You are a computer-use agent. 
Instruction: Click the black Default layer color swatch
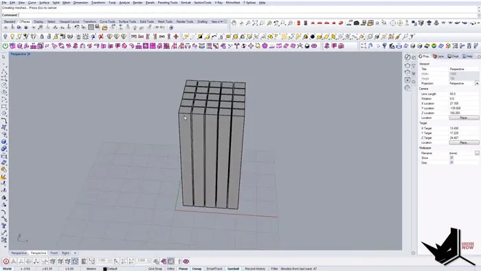tap(105, 269)
